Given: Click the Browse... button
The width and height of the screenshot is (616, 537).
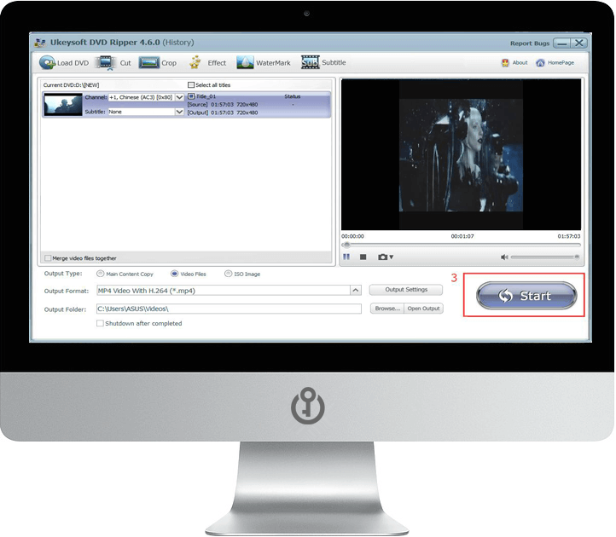Looking at the screenshot, I should tap(387, 309).
